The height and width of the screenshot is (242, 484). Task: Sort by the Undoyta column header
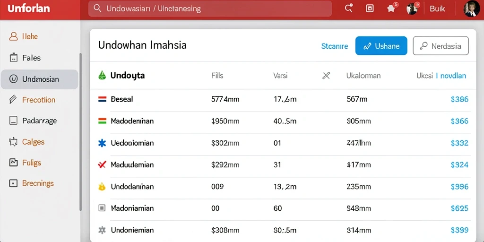pos(128,75)
